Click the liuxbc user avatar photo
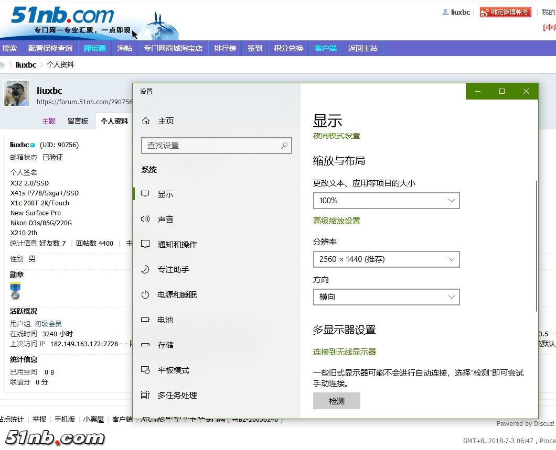556x450 pixels. (17, 94)
